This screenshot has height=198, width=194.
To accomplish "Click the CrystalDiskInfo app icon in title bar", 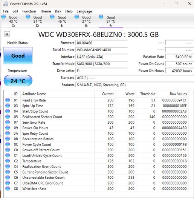I will coord(6,4).
